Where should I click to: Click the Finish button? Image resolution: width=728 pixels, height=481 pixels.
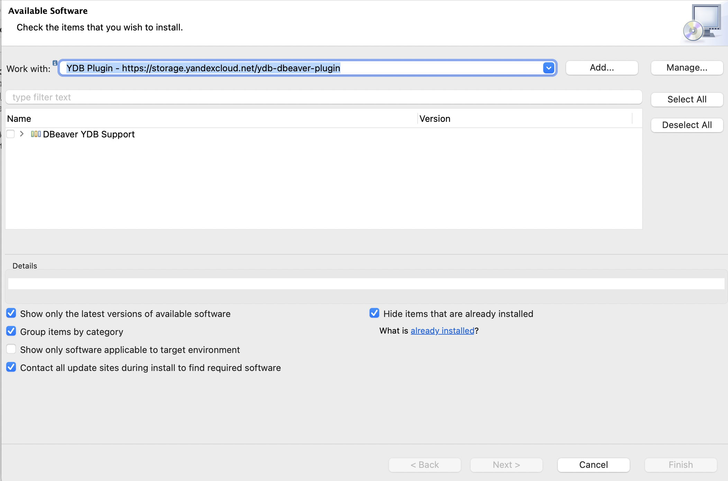(x=681, y=465)
